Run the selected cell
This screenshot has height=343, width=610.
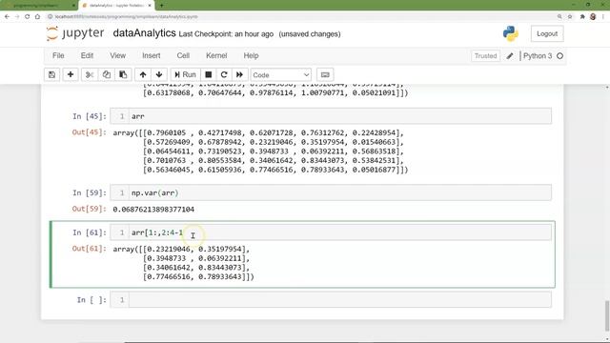185,74
